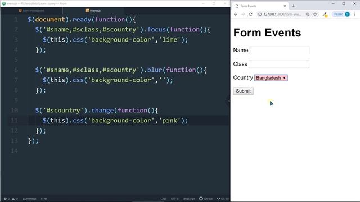Click the cursor position 11:41 in status bar
Screen dimensions: 360x202
(44, 199)
